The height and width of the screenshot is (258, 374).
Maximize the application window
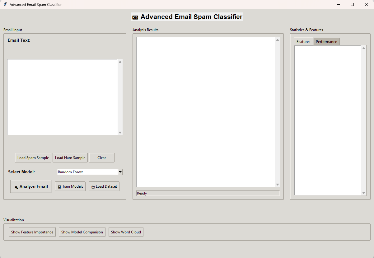pyautogui.click(x=352, y=5)
